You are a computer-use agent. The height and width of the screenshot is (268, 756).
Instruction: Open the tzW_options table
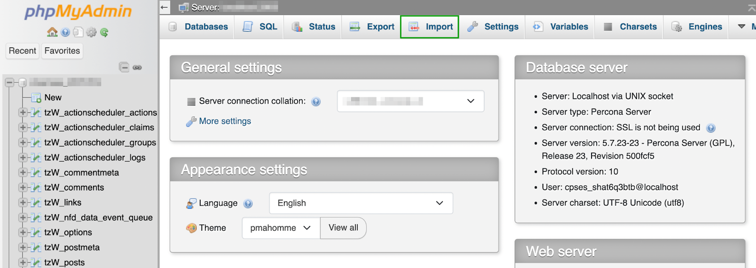pyautogui.click(x=68, y=232)
